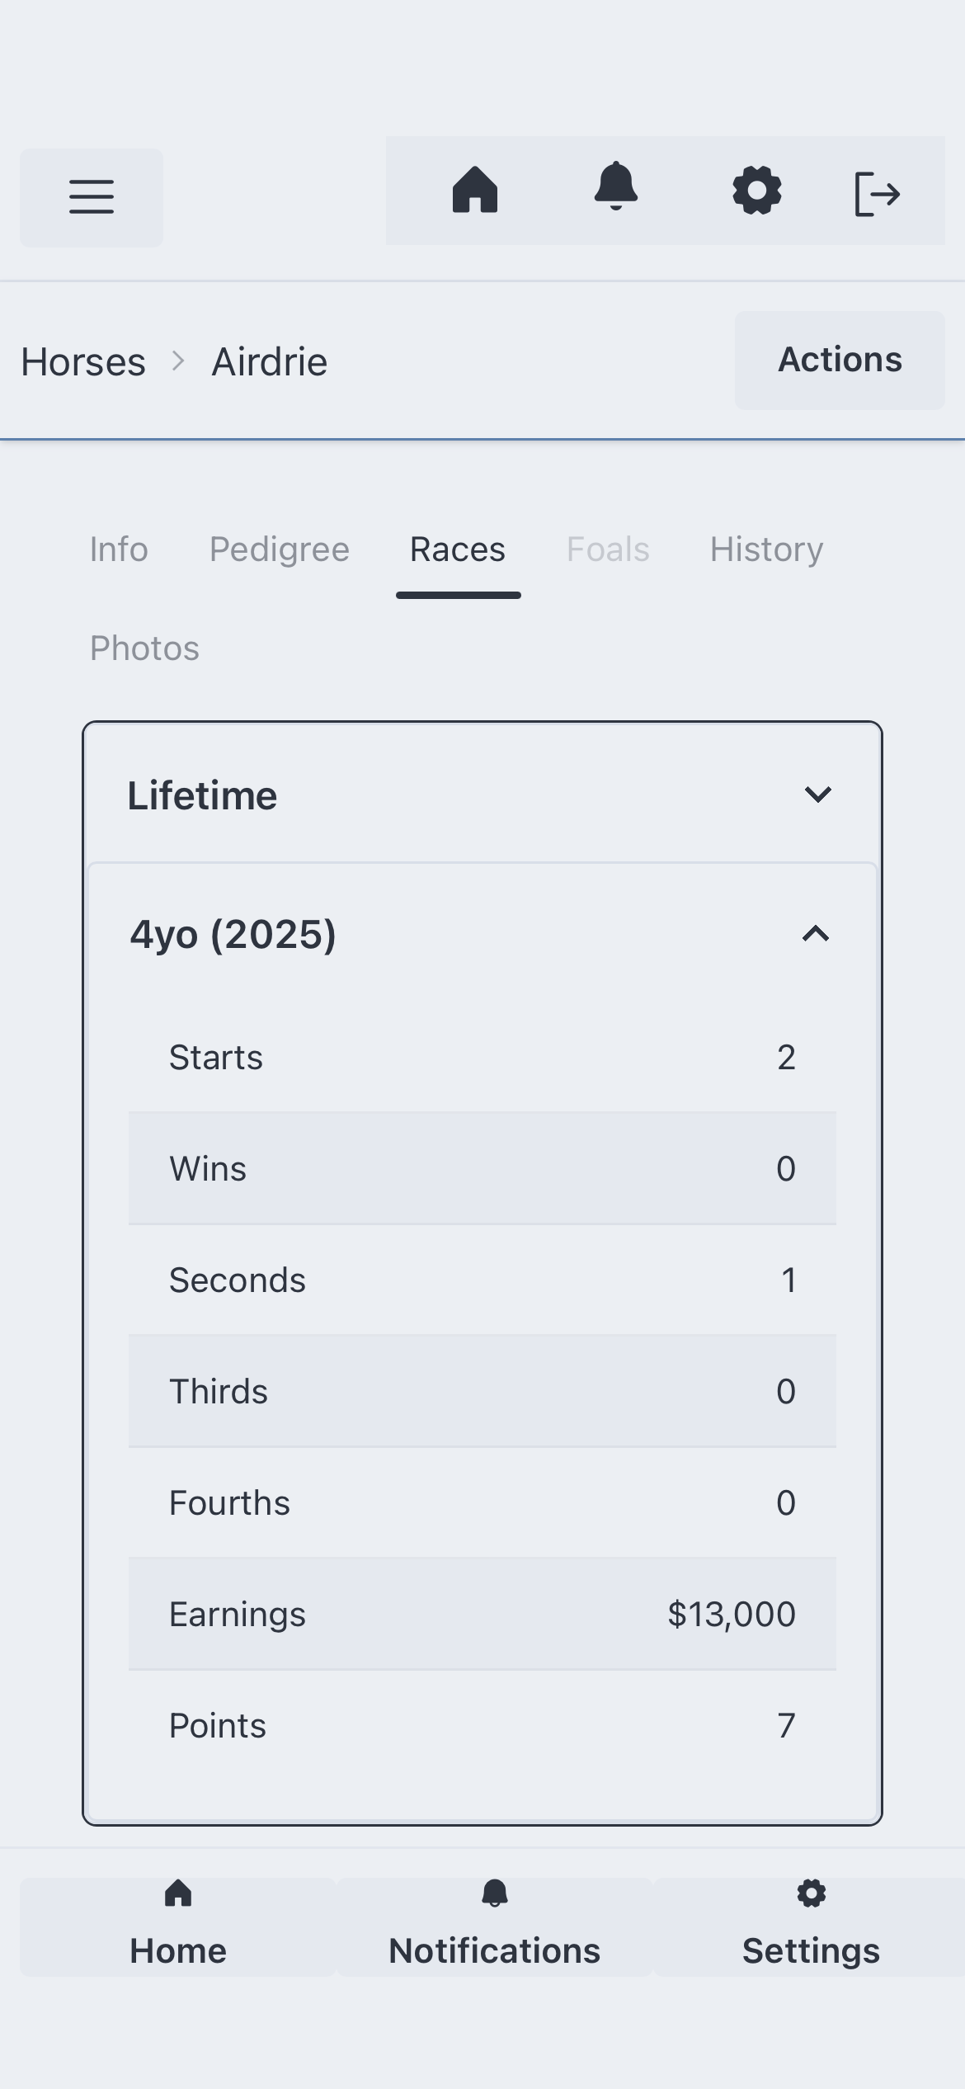Open the hamburger menu

[92, 197]
